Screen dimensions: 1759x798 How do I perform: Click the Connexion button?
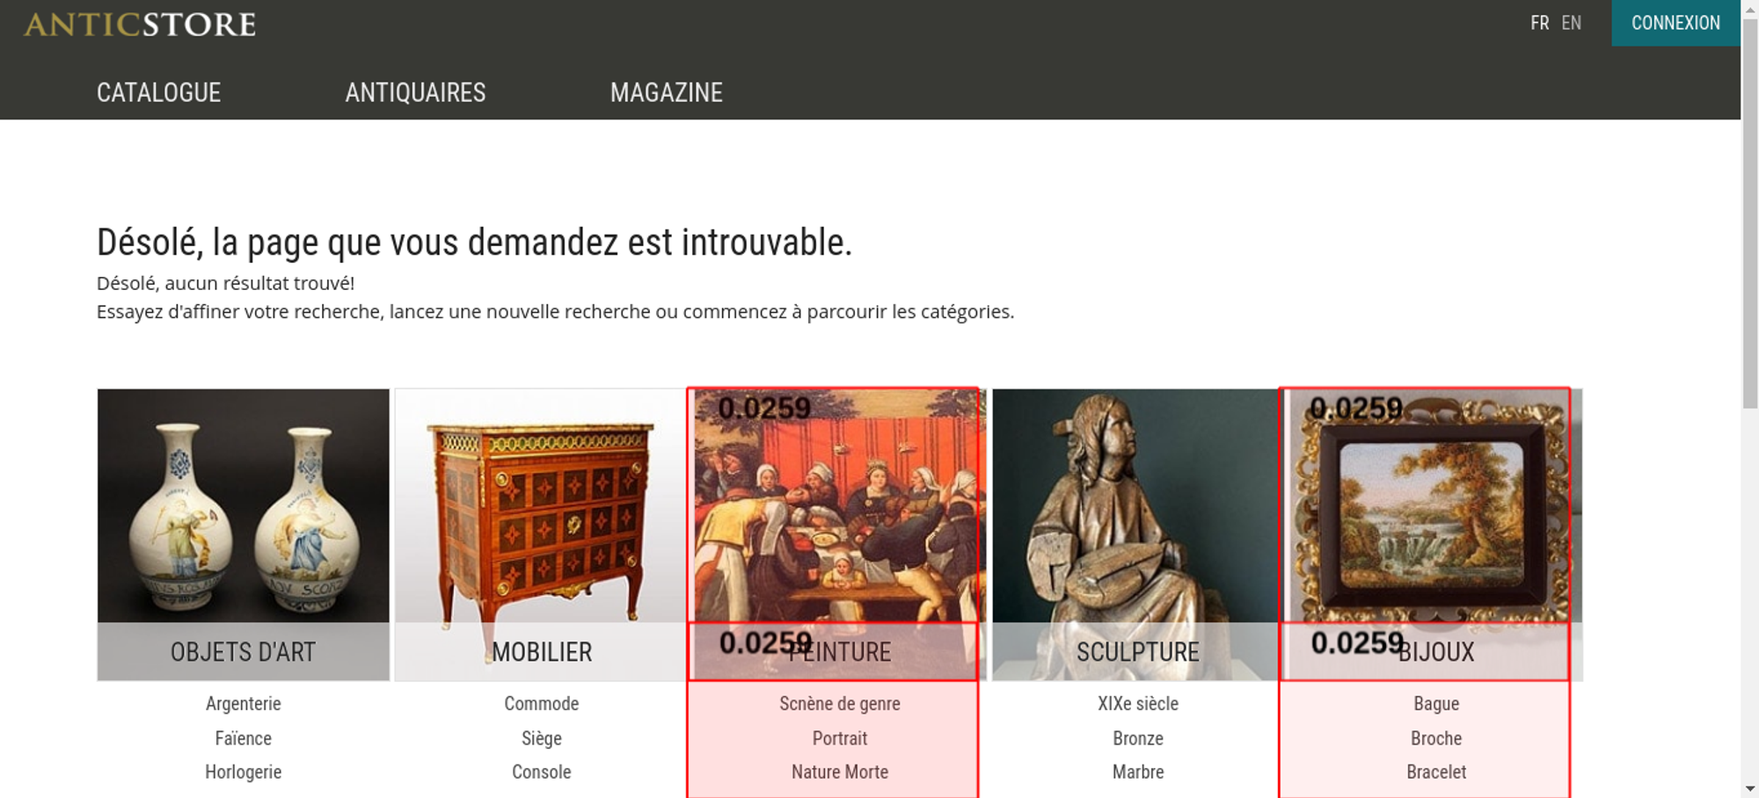point(1675,23)
